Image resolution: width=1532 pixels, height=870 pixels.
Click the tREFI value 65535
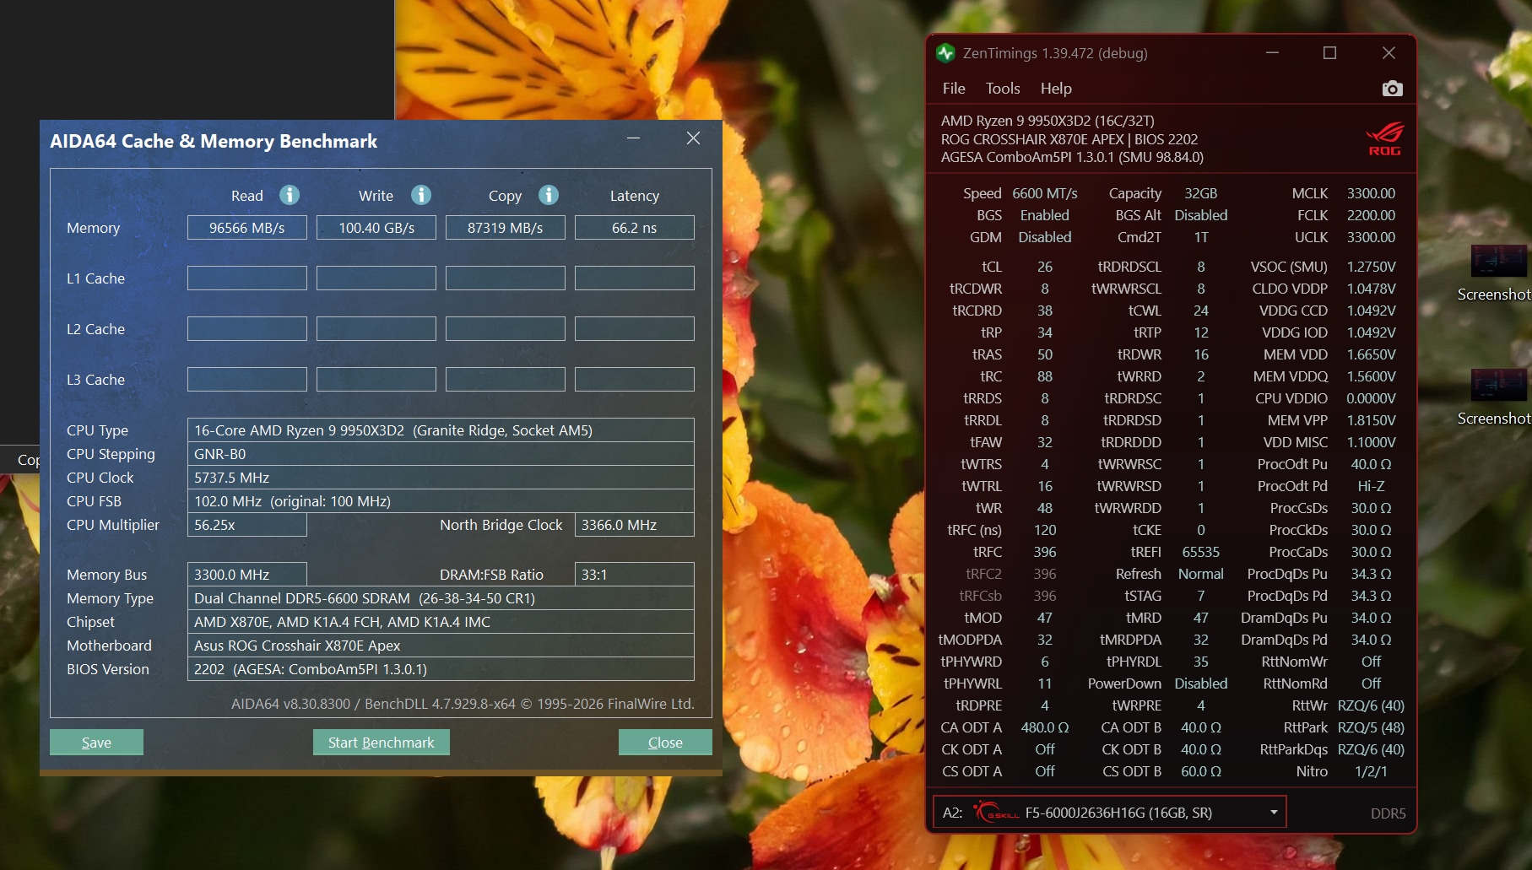pos(1201,552)
